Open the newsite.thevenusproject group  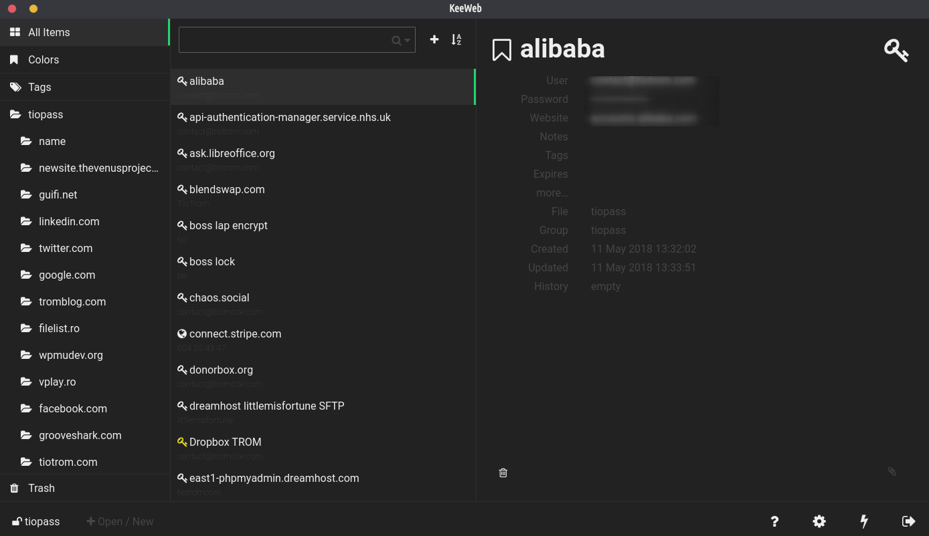coord(85,168)
